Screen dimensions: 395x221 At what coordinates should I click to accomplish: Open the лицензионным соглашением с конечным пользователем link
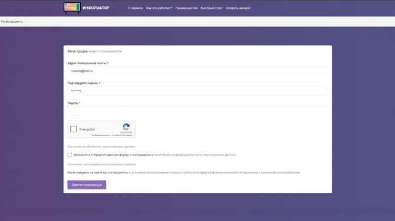[x=257, y=173]
